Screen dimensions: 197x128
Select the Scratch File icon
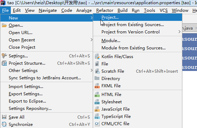[97, 71]
